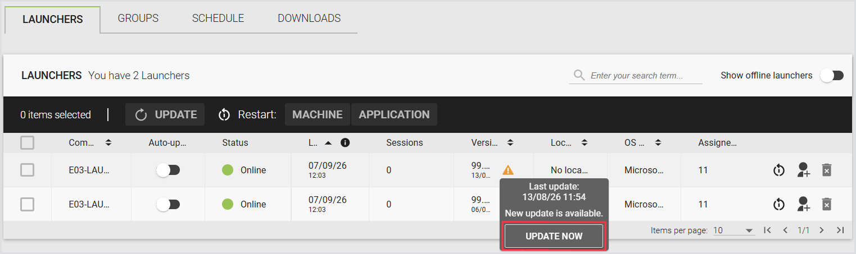Switch to the GROUPS tab
This screenshot has height=254, width=856.
(x=138, y=18)
